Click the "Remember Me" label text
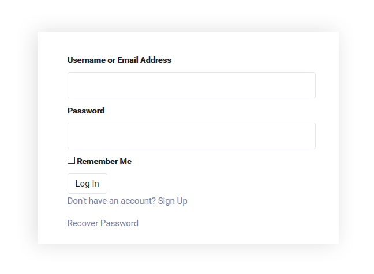 104,161
